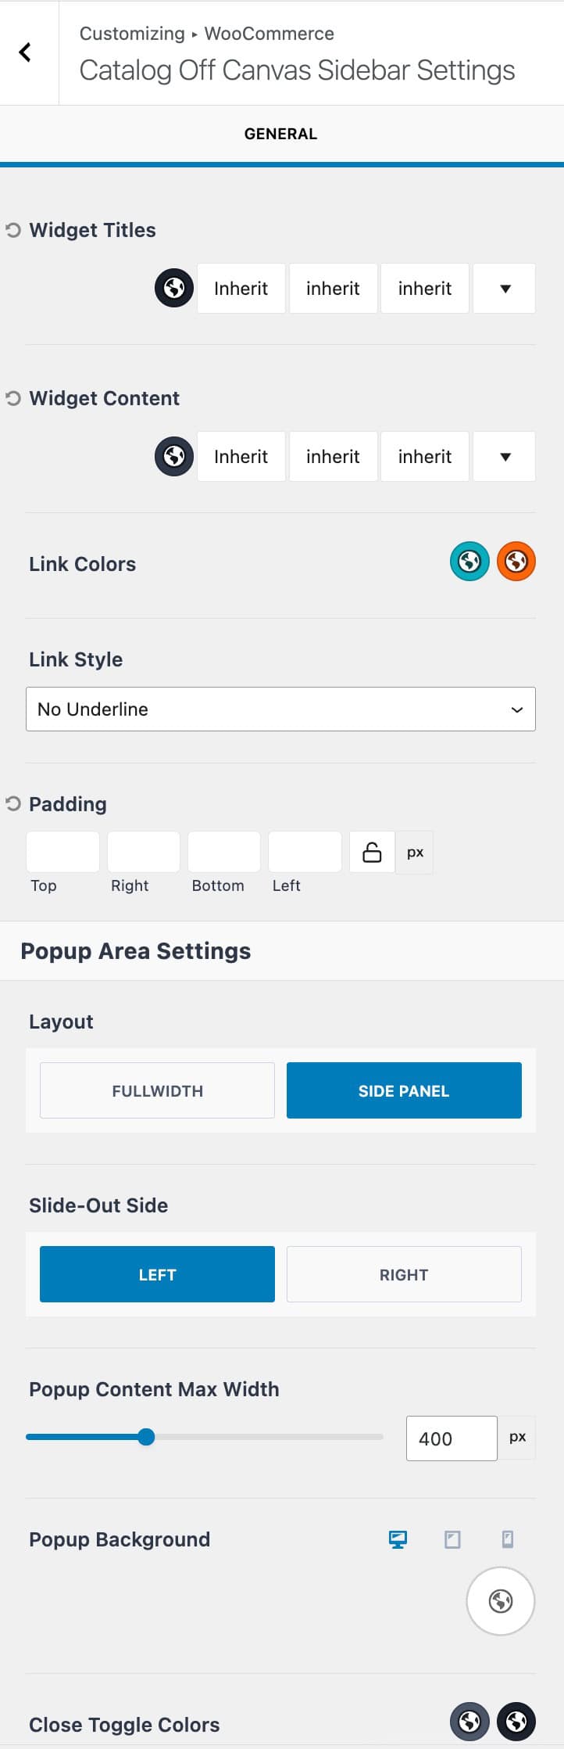Keep Side Panel layout selected
Viewport: 564px width, 1749px height.
403,1090
